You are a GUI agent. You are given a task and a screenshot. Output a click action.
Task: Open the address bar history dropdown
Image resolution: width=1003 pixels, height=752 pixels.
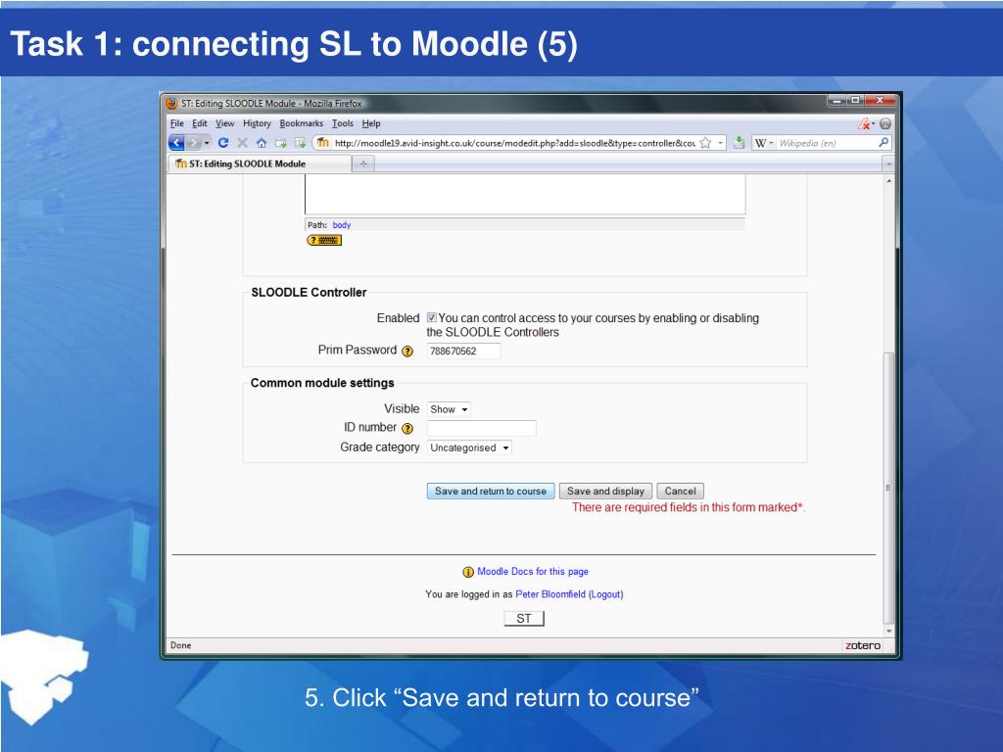click(720, 143)
